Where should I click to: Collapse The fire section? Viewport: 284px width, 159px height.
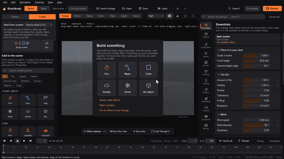tap(223, 75)
